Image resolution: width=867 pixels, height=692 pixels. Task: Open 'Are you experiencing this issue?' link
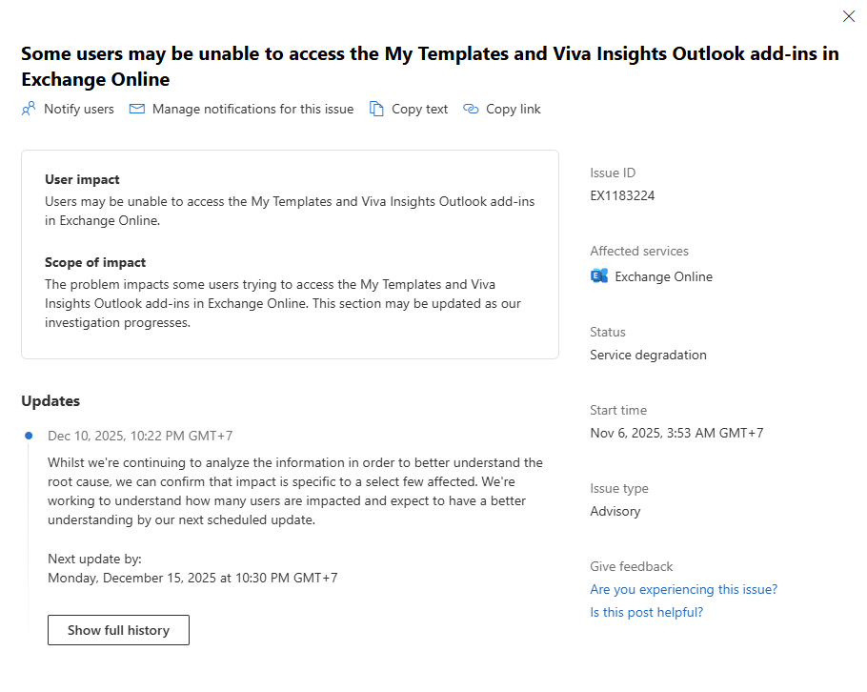[x=683, y=589]
